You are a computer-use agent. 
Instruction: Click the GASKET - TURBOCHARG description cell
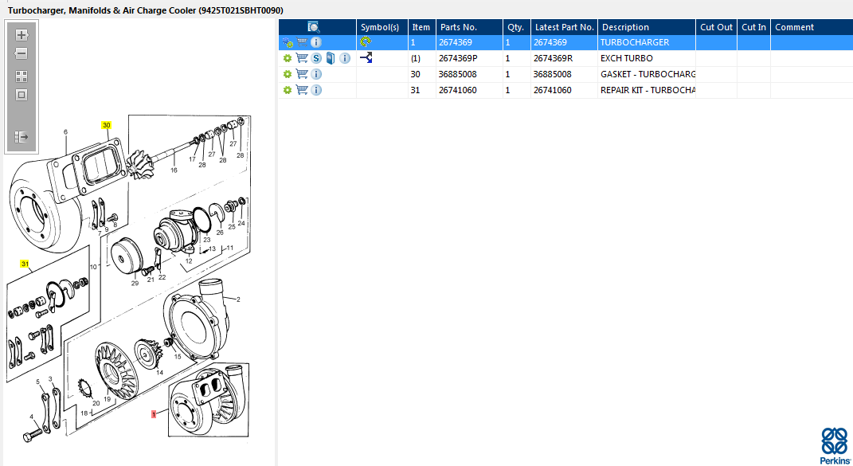point(648,74)
